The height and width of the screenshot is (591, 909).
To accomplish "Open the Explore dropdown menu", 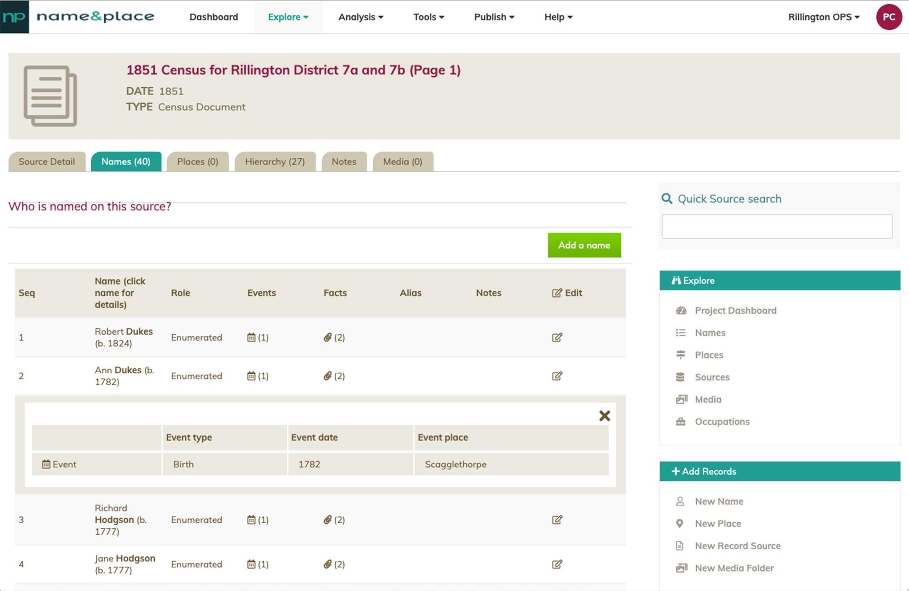I will tap(288, 17).
